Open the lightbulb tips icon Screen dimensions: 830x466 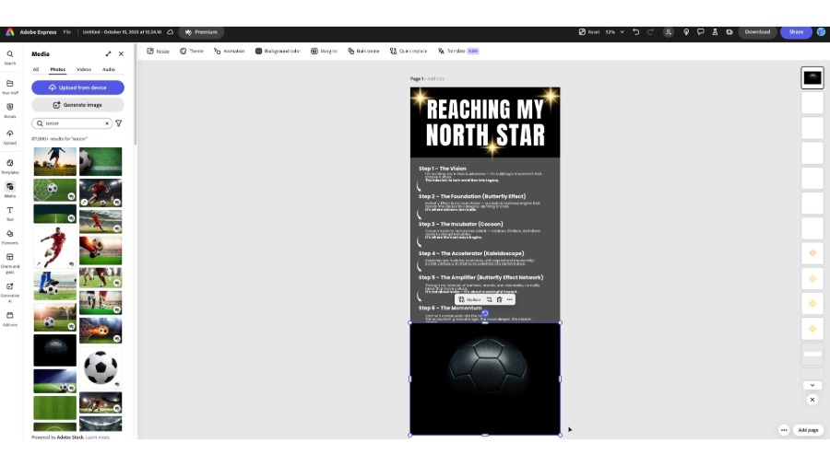pyautogui.click(x=686, y=32)
